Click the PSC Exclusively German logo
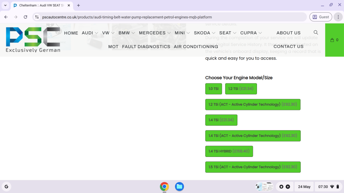The width and height of the screenshot is (344, 193). [x=33, y=39]
